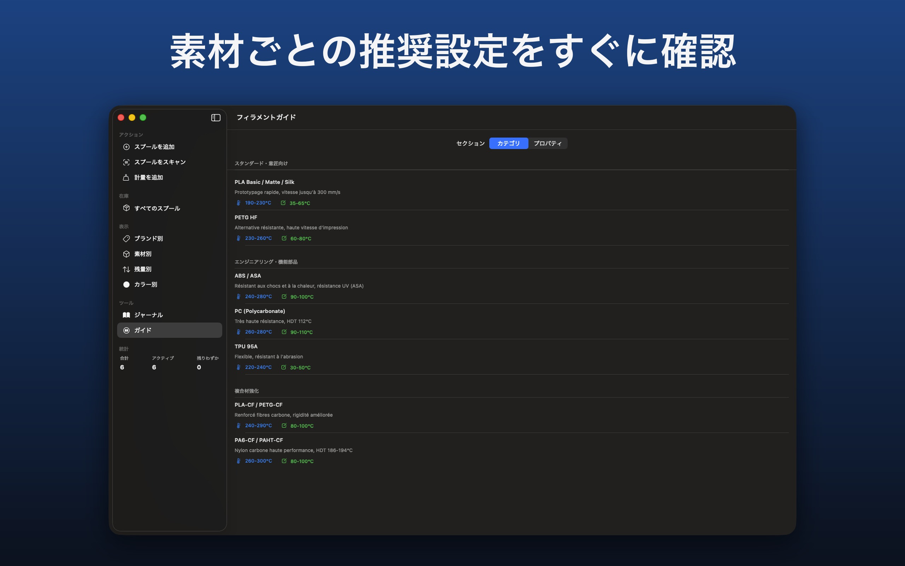The width and height of the screenshot is (905, 566).
Task: Click the white circle icon beside カラー別
Action: pyautogui.click(x=126, y=284)
